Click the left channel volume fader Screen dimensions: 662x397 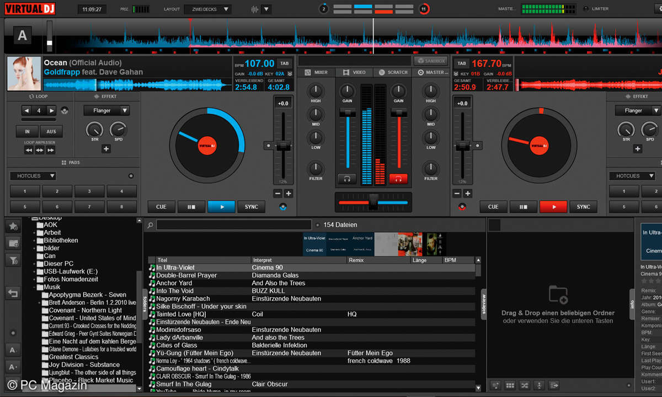347,112
